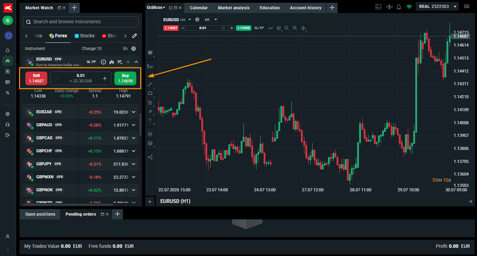Open Market Watch column settings gear
This screenshot has width=477, height=256.
(134, 49)
